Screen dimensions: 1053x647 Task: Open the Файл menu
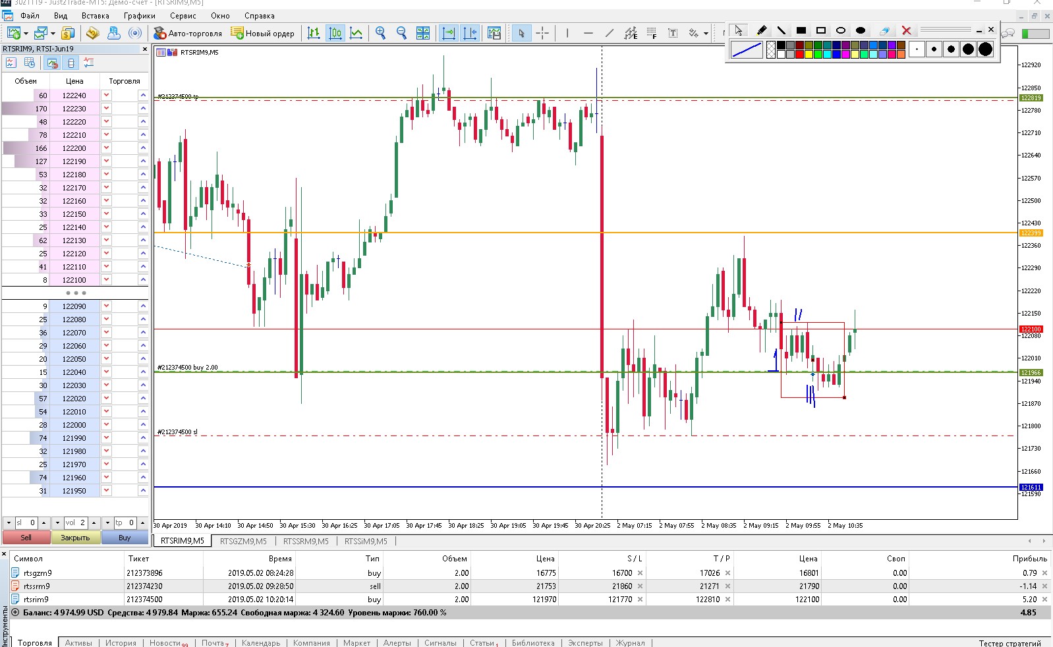30,16
